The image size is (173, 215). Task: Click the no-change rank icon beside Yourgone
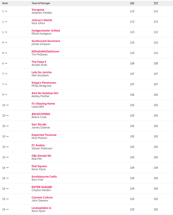click(x=6, y=11)
